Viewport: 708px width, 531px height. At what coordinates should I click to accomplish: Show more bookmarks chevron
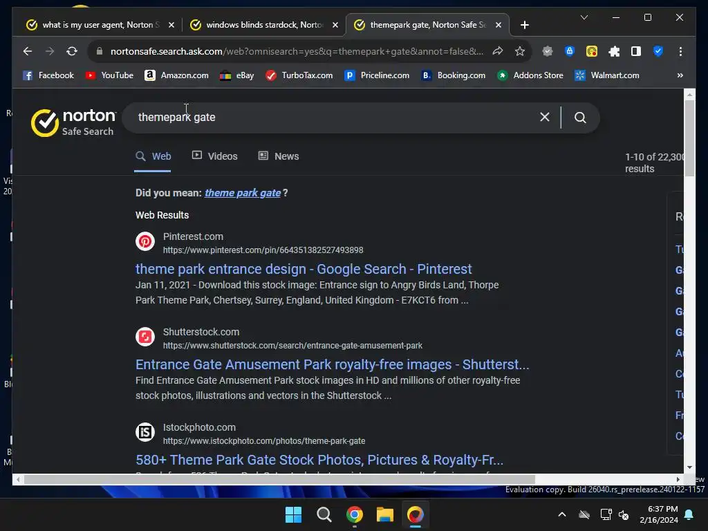pyautogui.click(x=680, y=75)
